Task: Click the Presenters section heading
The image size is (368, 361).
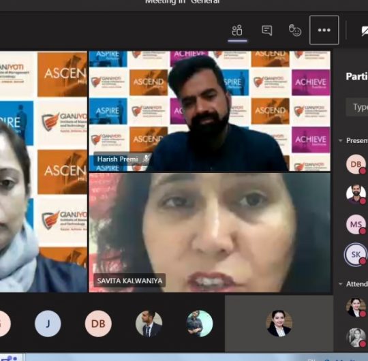Action: pyautogui.click(x=357, y=140)
